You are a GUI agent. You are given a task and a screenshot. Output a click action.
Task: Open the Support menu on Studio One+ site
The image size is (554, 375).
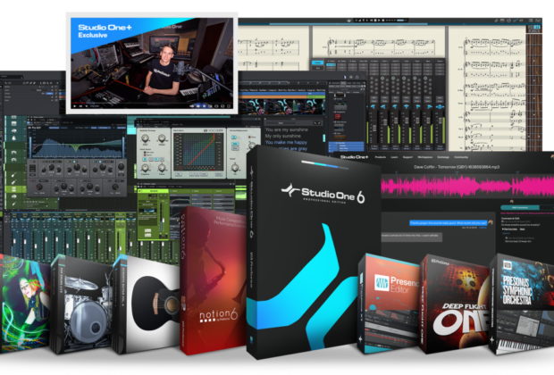click(407, 157)
